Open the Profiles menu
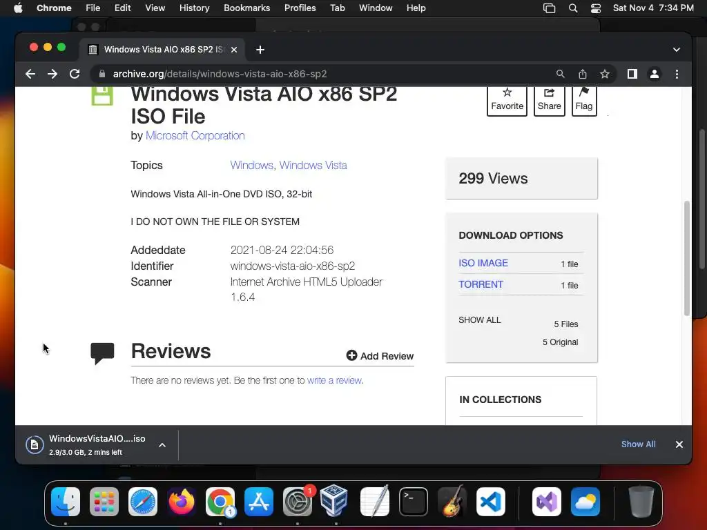Image resolution: width=707 pixels, height=530 pixels. pos(300,8)
